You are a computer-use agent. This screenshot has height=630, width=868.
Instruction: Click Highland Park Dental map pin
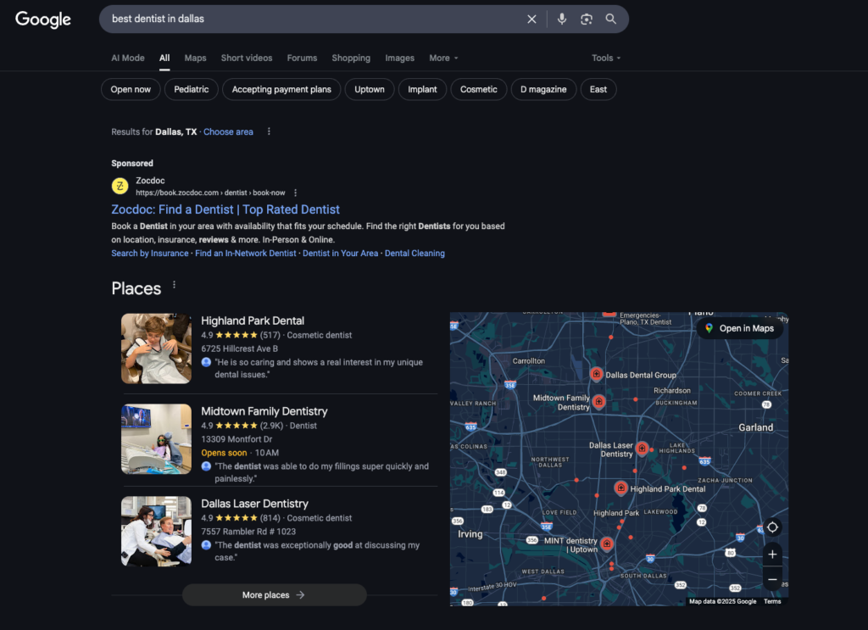coord(621,488)
